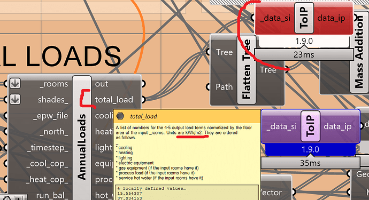Select the red ToIP component icon
Screen dimensions: 369x200
(304, 18)
